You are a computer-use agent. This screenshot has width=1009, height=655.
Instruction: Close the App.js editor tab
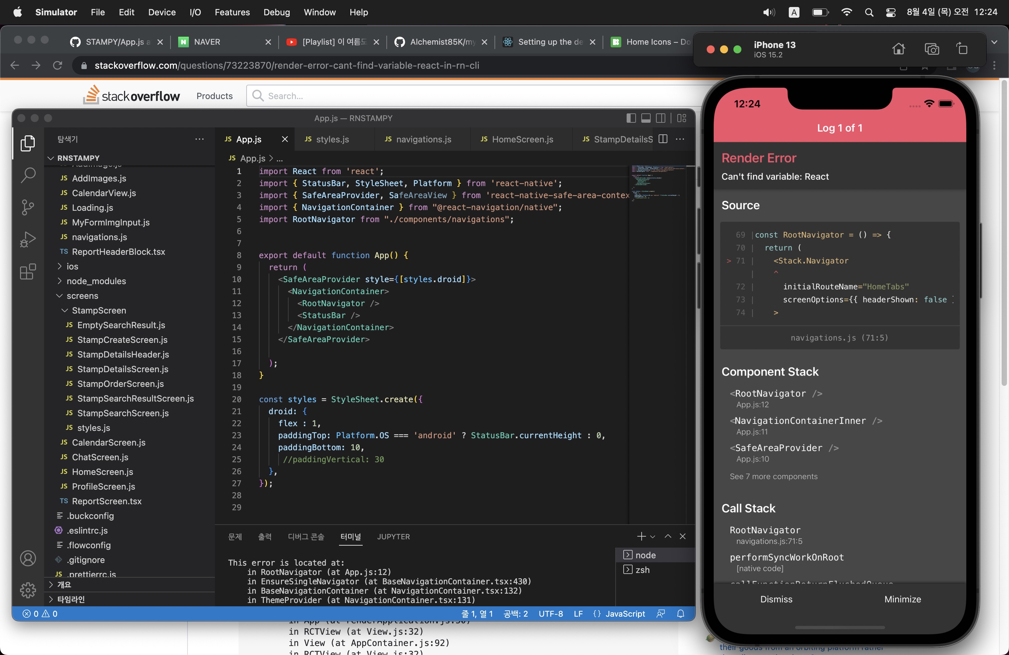pyautogui.click(x=285, y=139)
